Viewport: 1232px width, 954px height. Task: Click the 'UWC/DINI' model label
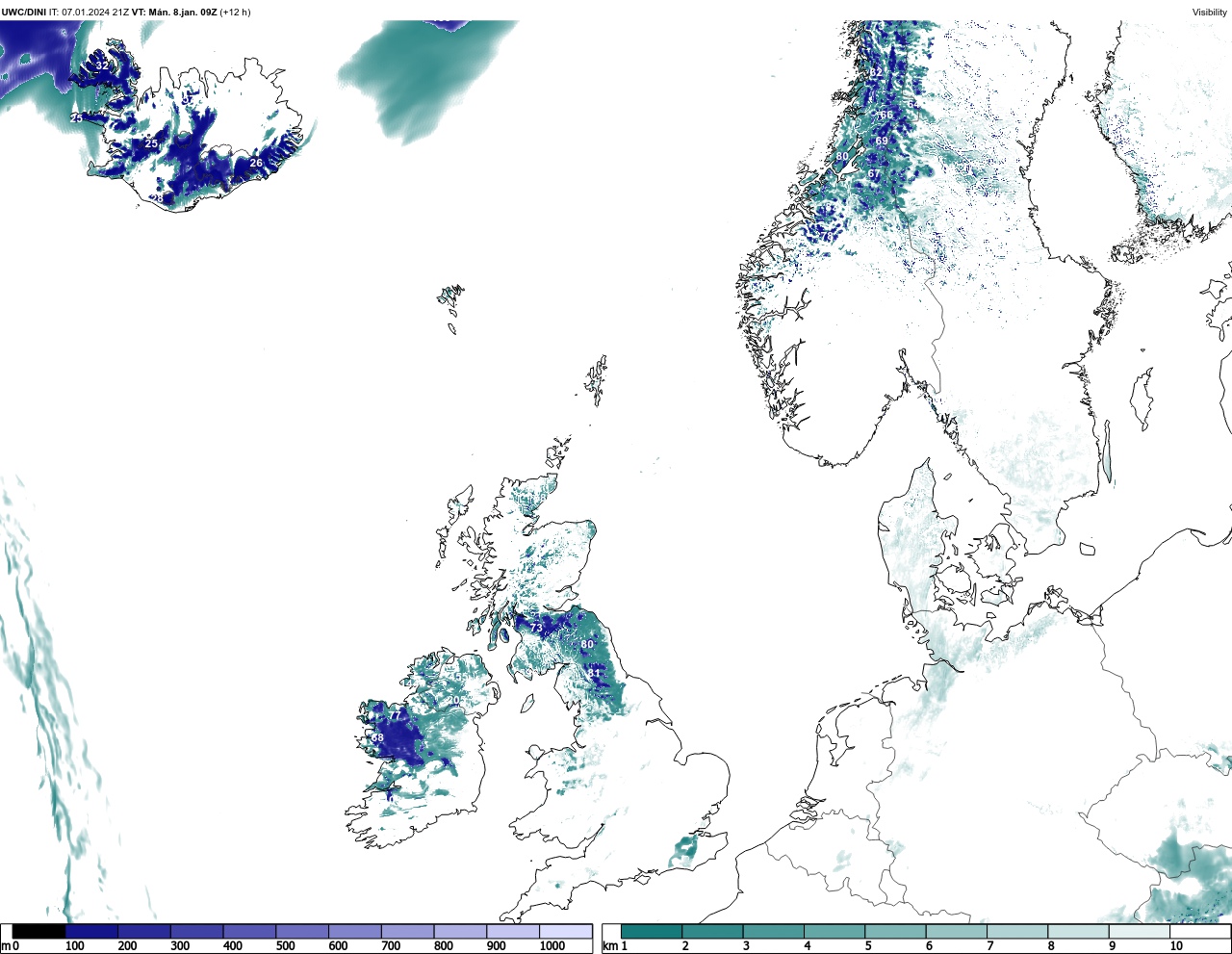point(24,13)
